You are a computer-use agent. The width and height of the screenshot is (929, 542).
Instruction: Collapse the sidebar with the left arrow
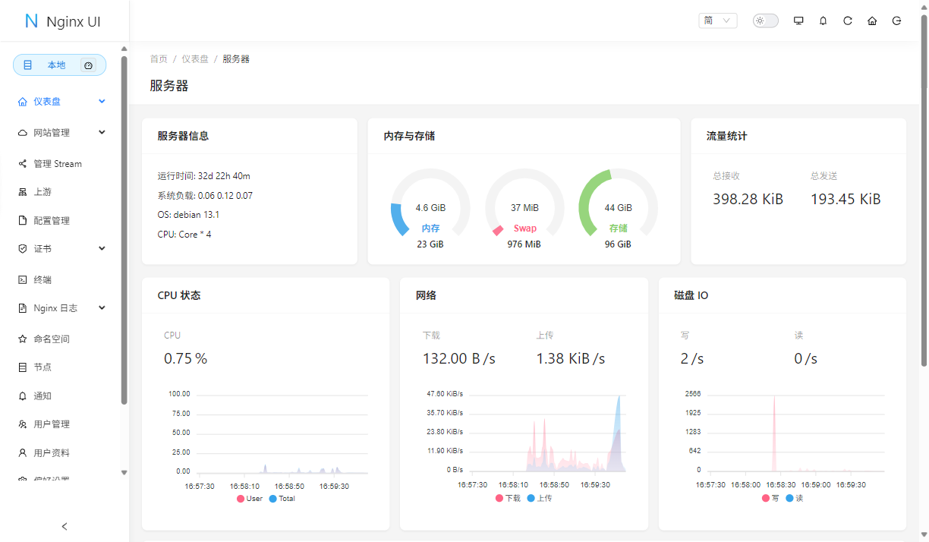pyautogui.click(x=65, y=526)
